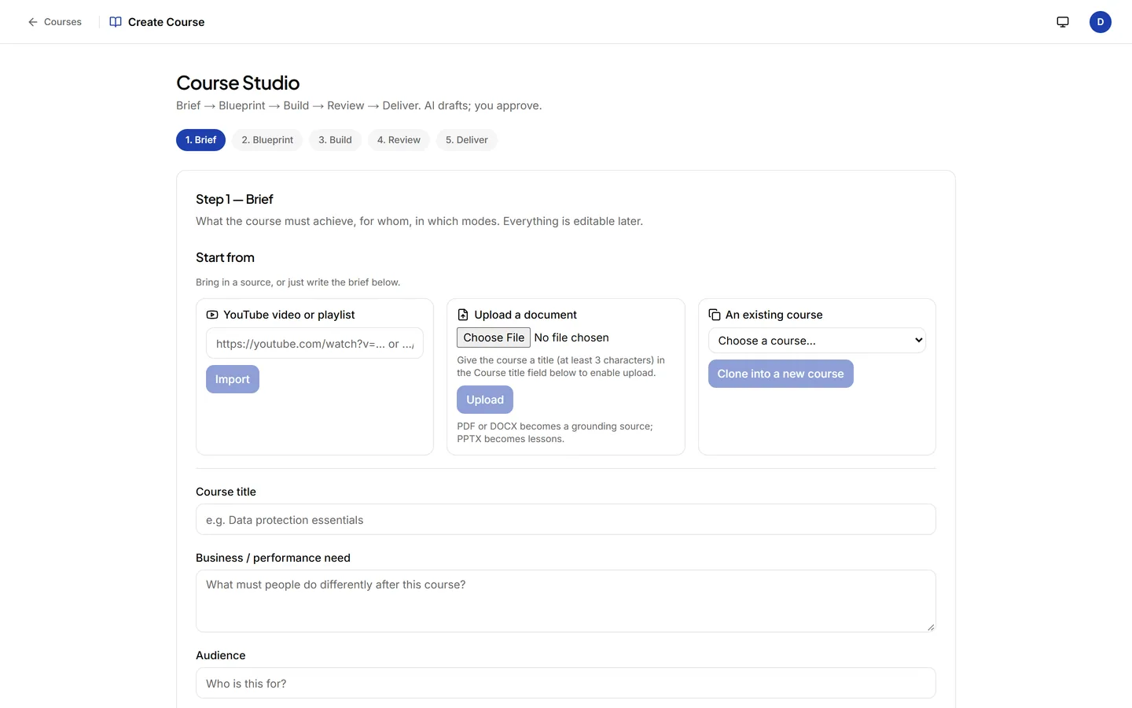Screen dimensions: 1132x708
Task: Click the An existing course label
Action: [x=774, y=315]
